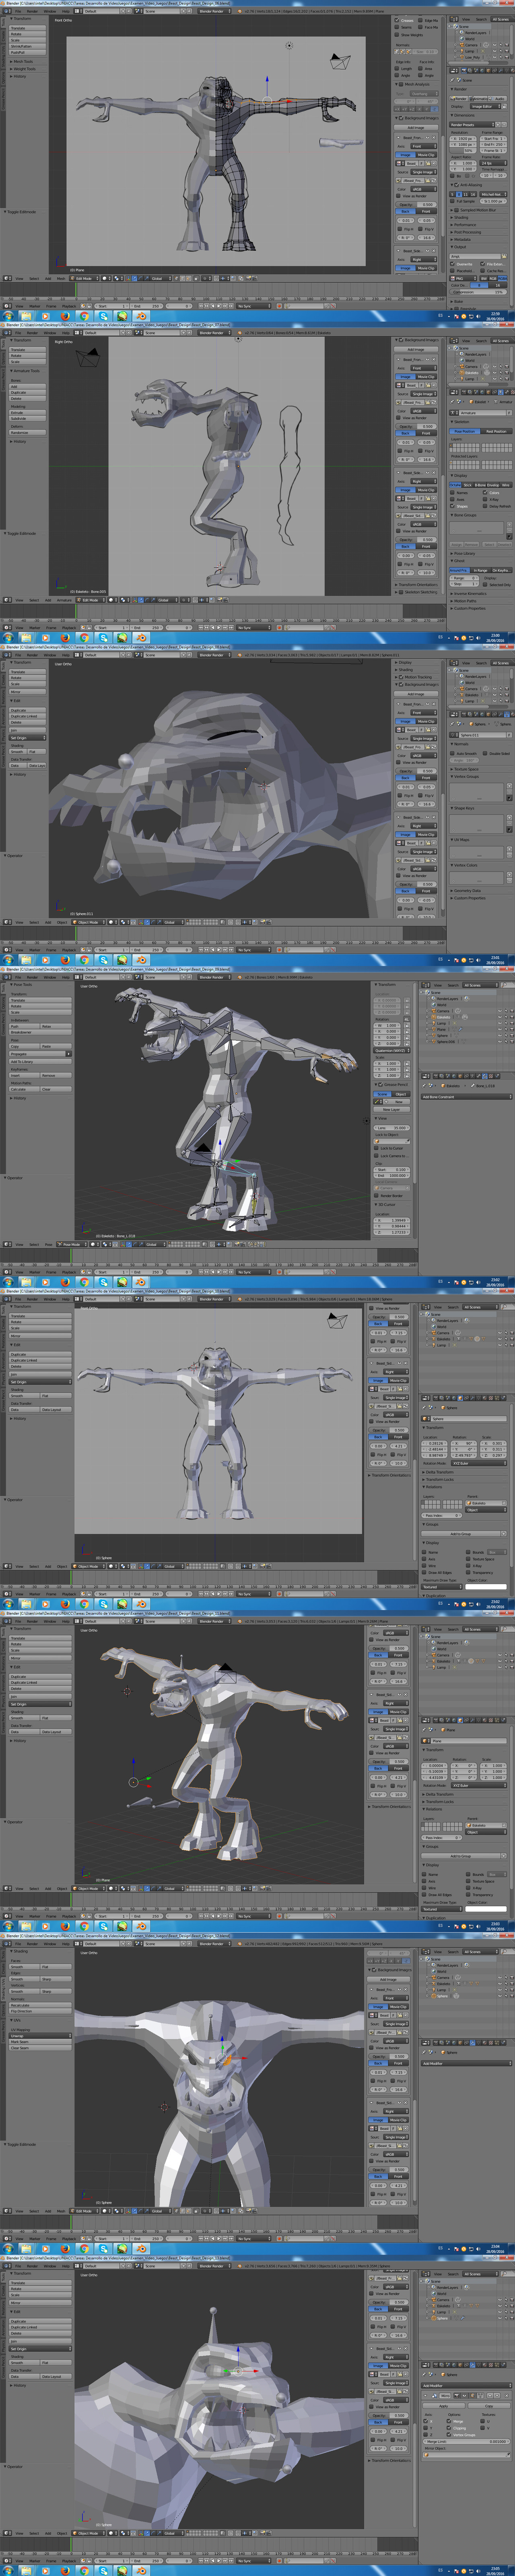Viewport: 515px width, 2576px height.
Task: Click Add to Group in Plane object window
Action: 460,1855
